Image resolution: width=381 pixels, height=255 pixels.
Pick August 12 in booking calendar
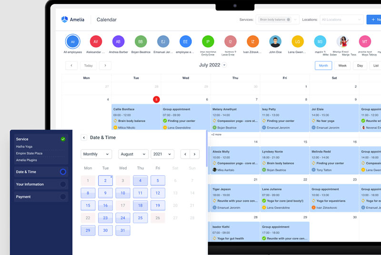pyautogui.click(x=158, y=193)
